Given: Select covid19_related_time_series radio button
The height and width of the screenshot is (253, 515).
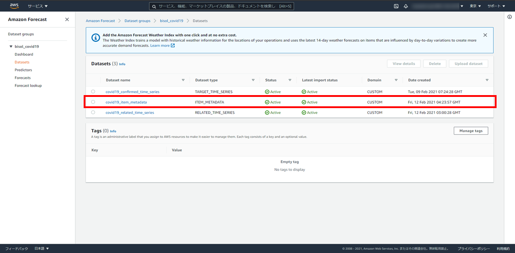Looking at the screenshot, I should (93, 113).
